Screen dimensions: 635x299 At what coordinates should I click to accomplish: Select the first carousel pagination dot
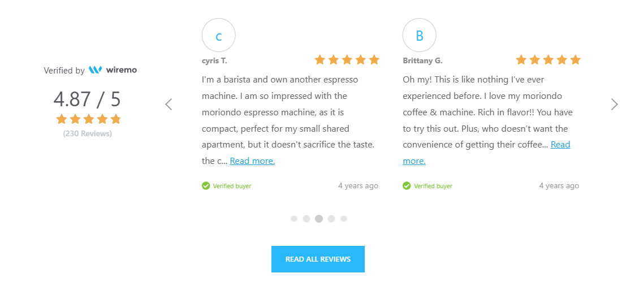pos(294,219)
